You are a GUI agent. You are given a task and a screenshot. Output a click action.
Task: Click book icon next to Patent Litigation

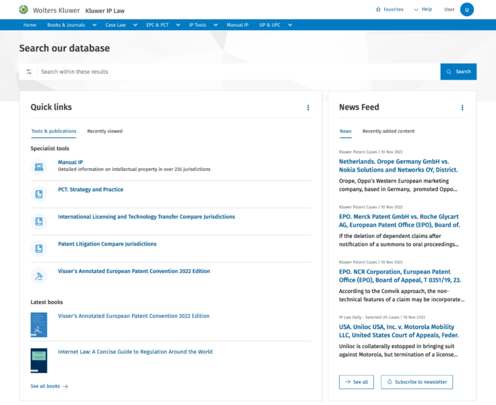point(39,248)
